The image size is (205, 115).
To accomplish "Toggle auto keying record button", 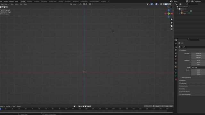I will pos(75,106).
